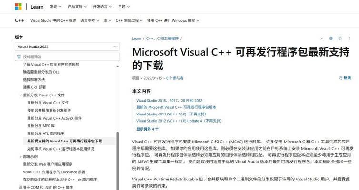Open 使用合并模块重新分发组件
Image resolution: width=359 pixels, height=190 pixels.
coord(49,110)
